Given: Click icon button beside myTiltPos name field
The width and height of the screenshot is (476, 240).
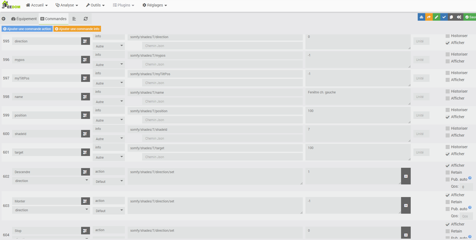Looking at the screenshot, I should 85,78.
